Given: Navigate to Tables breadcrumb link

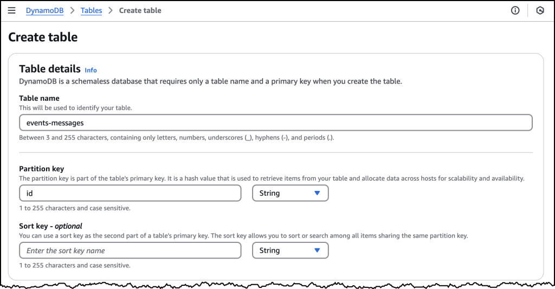Looking at the screenshot, I should click(x=91, y=10).
